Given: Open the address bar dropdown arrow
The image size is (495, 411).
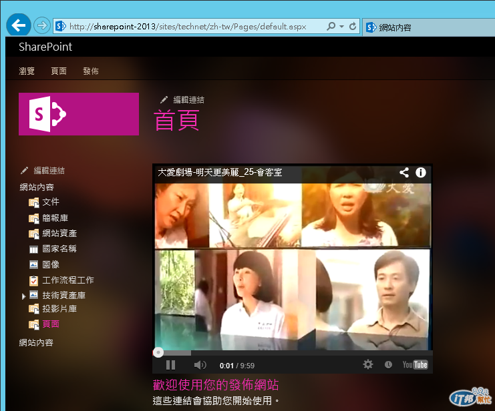Looking at the screenshot, I should (341, 27).
